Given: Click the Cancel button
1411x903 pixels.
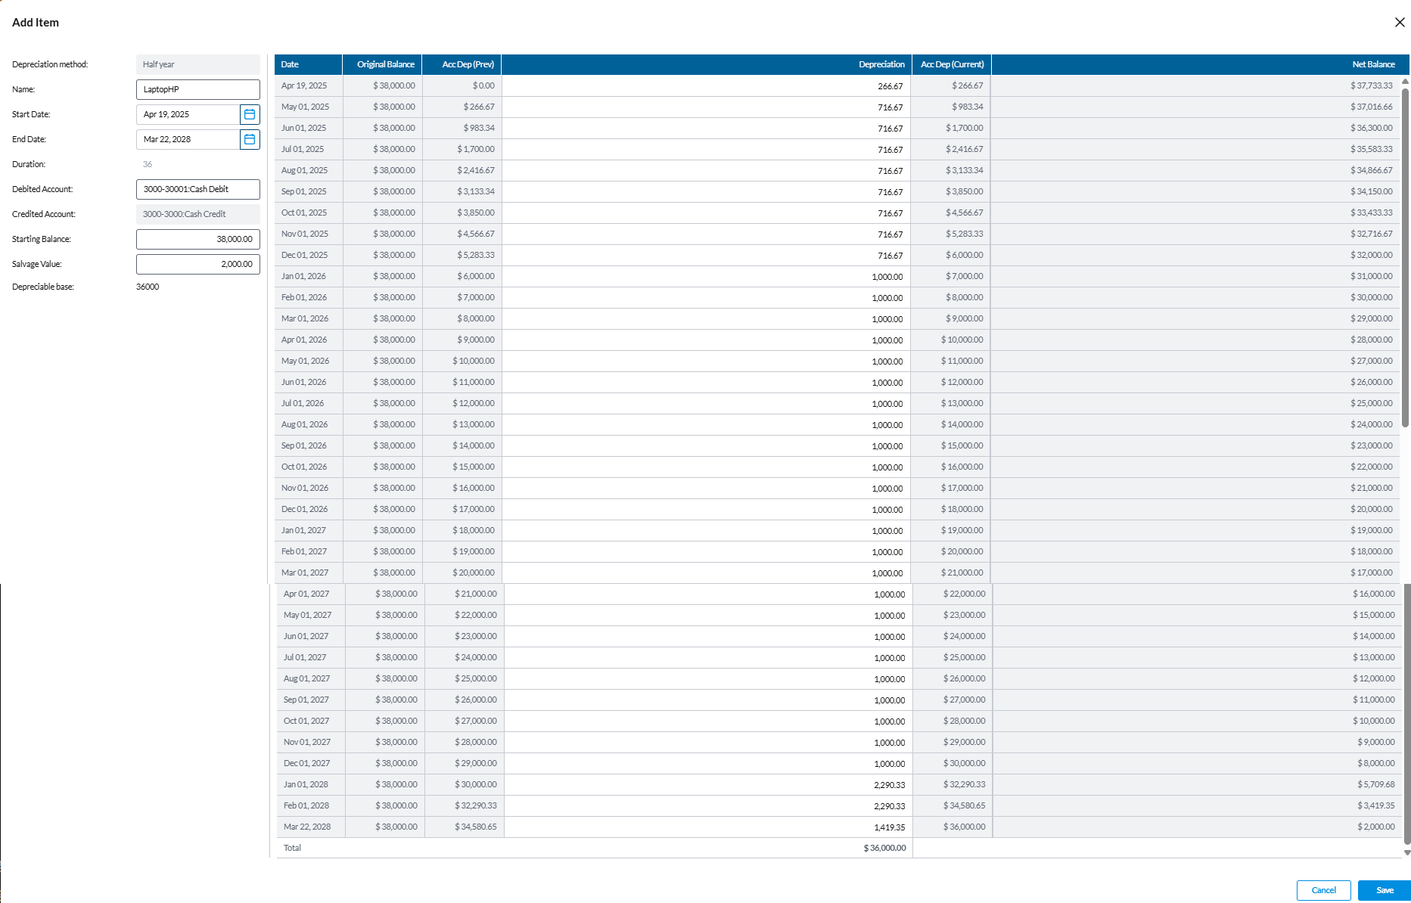Looking at the screenshot, I should (x=1323, y=890).
